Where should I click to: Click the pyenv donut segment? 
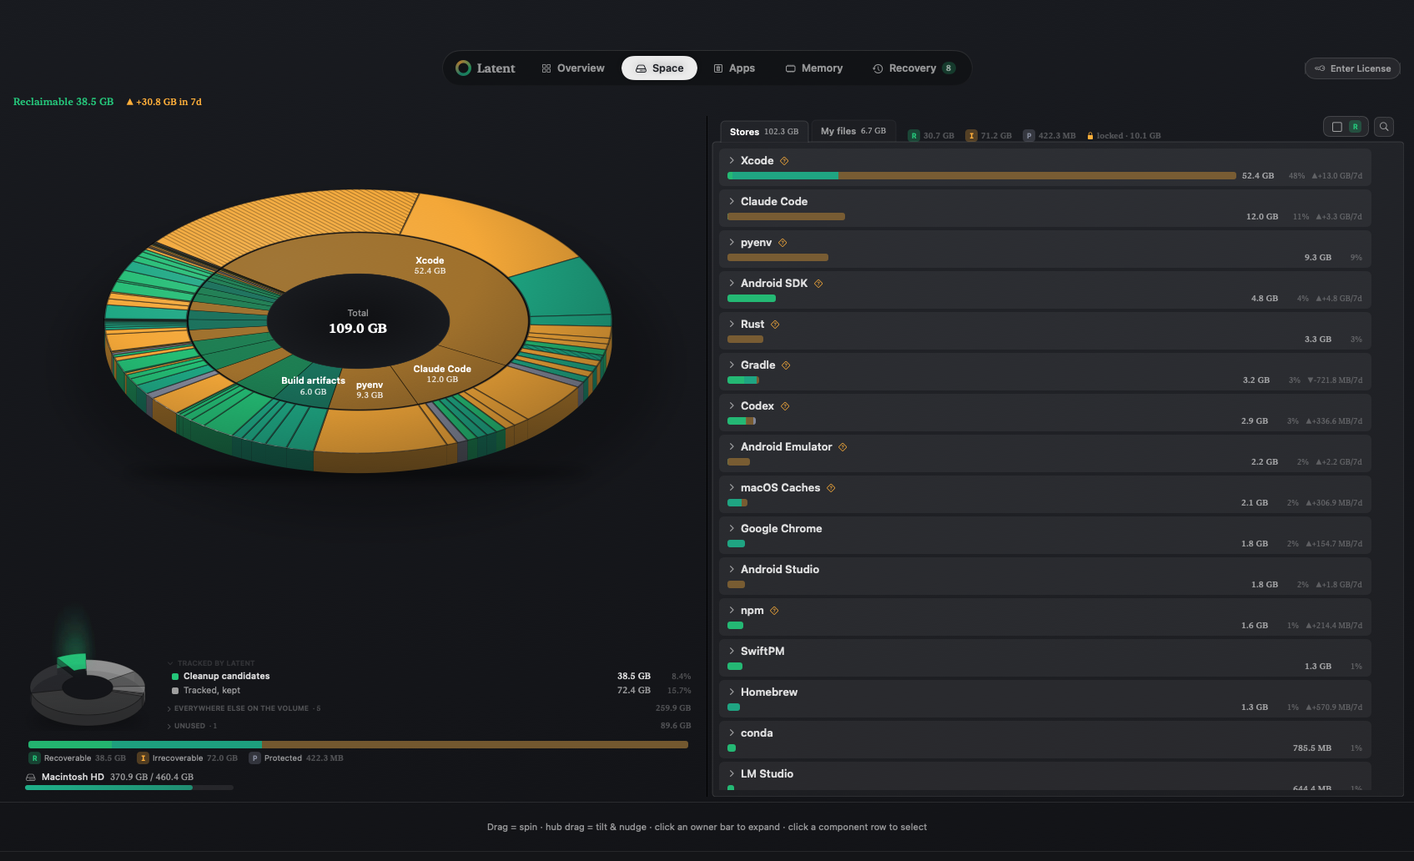(370, 390)
